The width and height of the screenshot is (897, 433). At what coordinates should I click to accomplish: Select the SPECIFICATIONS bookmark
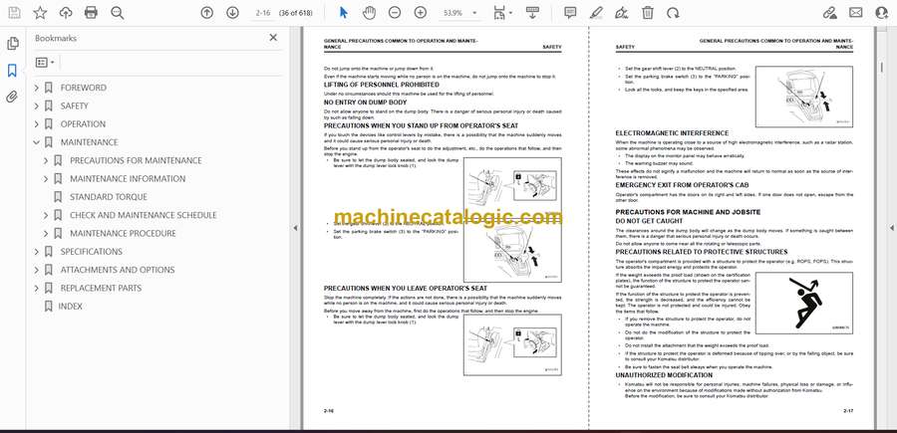92,252
